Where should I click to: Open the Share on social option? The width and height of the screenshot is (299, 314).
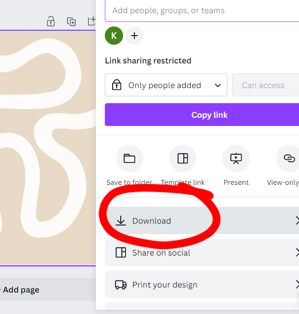tap(161, 253)
